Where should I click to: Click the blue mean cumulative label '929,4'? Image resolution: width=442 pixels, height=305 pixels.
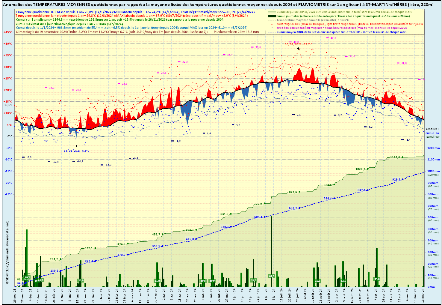[396, 179]
